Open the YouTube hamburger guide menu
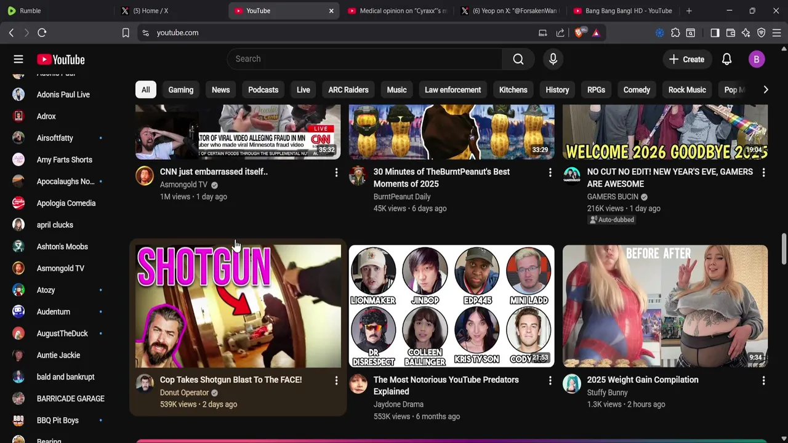Image resolution: width=788 pixels, height=443 pixels. [x=18, y=59]
